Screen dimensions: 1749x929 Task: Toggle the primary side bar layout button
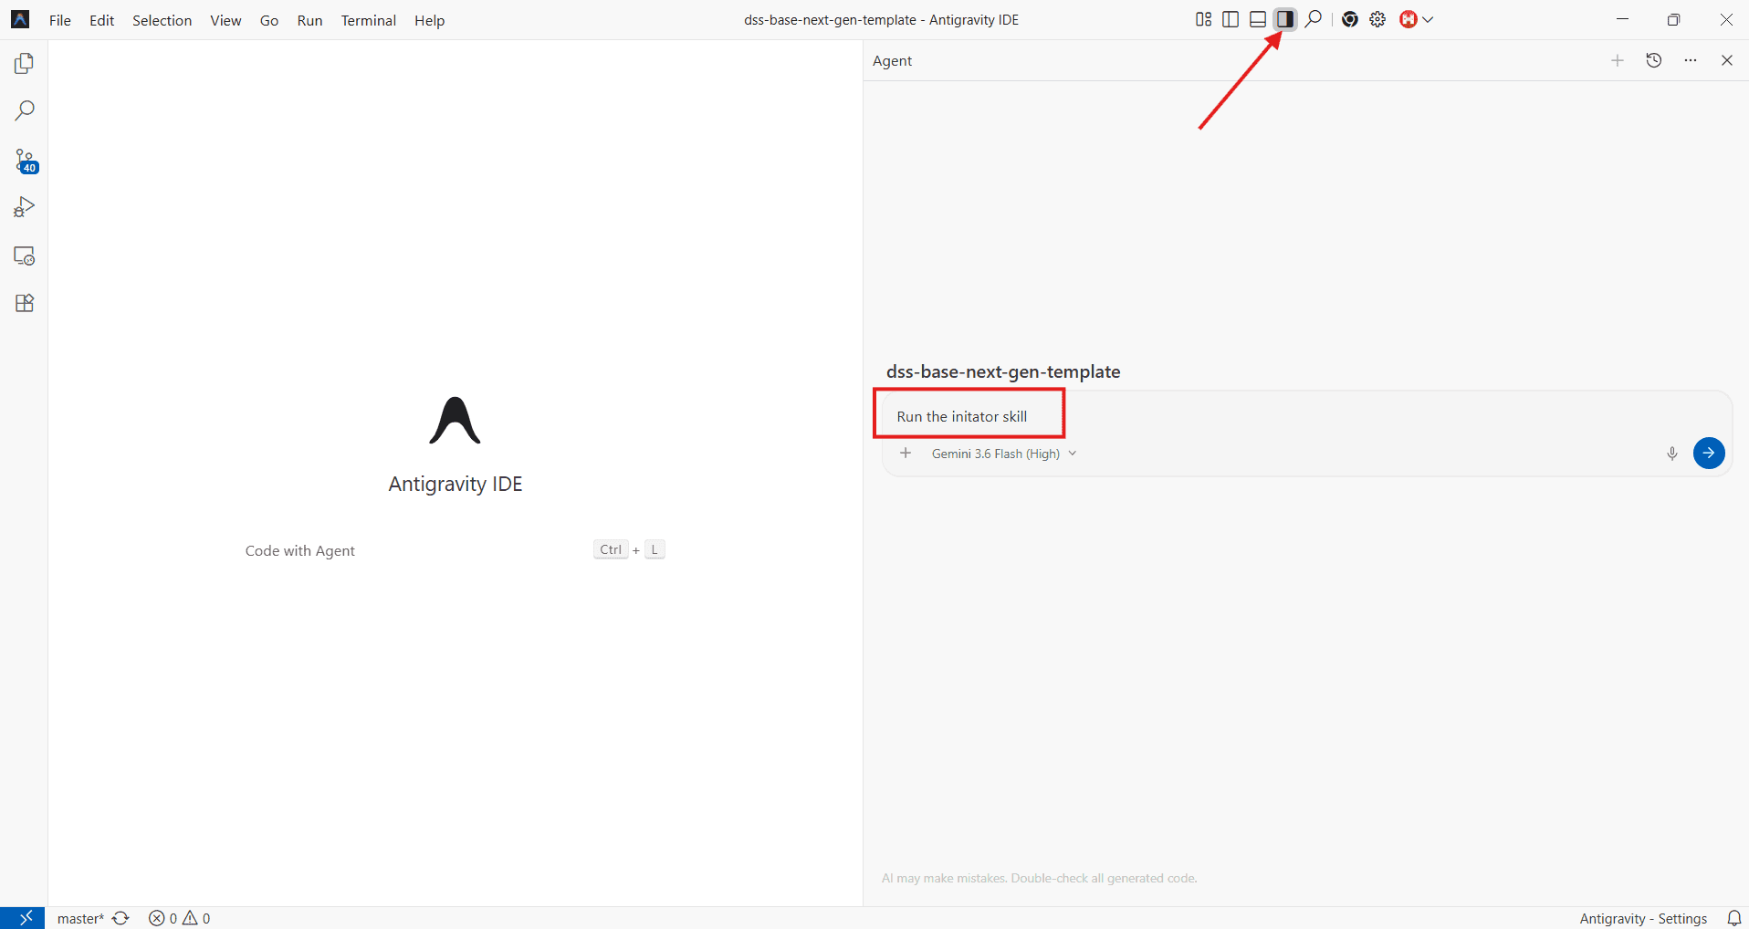pos(1231,19)
